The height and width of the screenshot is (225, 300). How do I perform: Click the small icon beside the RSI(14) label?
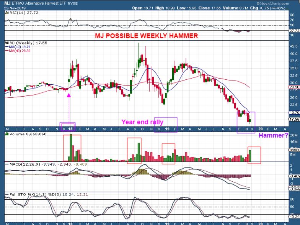pyautogui.click(x=7, y=13)
